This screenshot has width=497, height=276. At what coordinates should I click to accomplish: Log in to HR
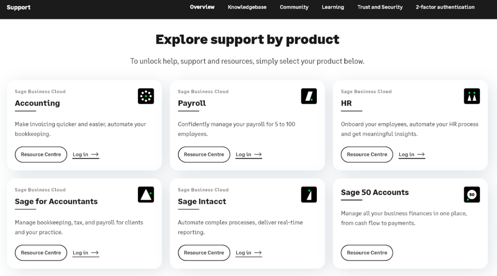coord(412,154)
